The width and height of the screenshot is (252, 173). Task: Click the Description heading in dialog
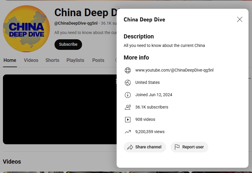(x=139, y=36)
